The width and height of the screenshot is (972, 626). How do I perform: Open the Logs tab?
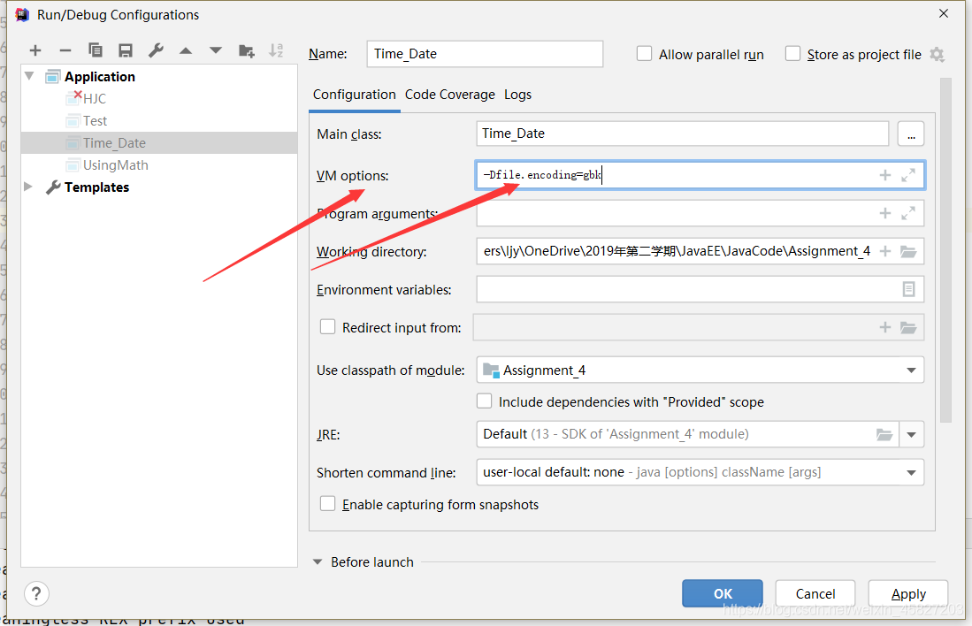click(x=517, y=95)
